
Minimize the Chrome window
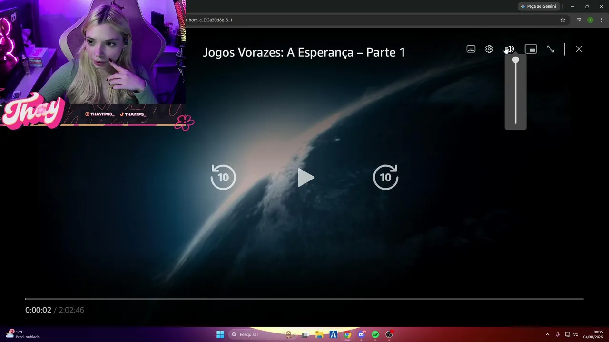pyautogui.click(x=572, y=6)
